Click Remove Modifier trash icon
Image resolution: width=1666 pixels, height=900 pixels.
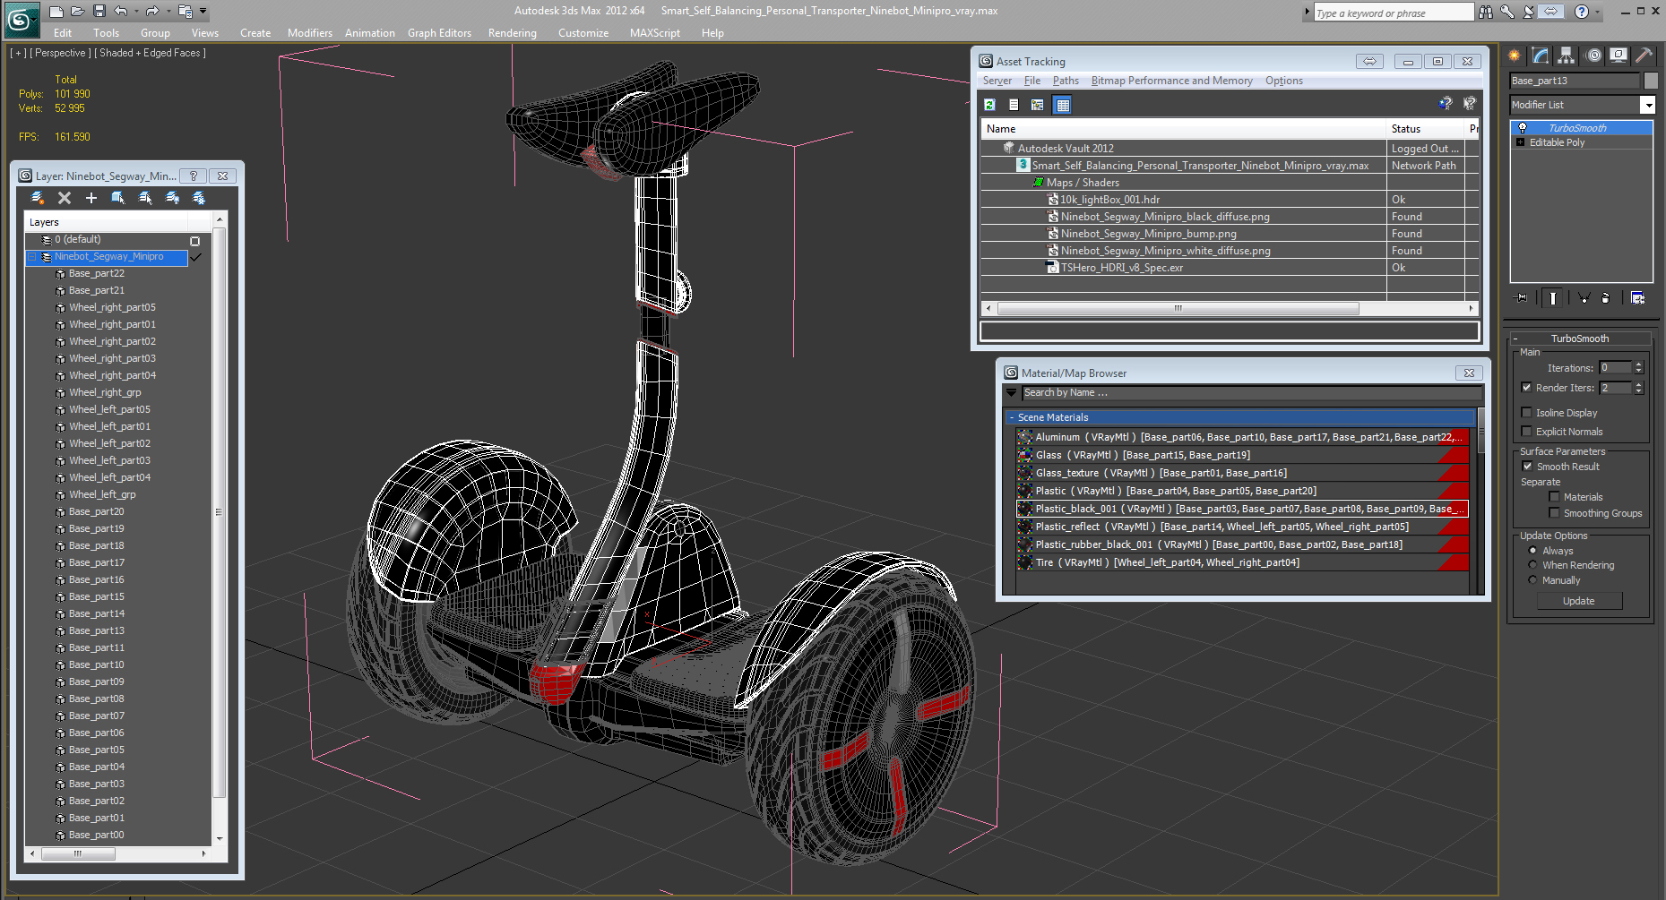coord(1606,298)
